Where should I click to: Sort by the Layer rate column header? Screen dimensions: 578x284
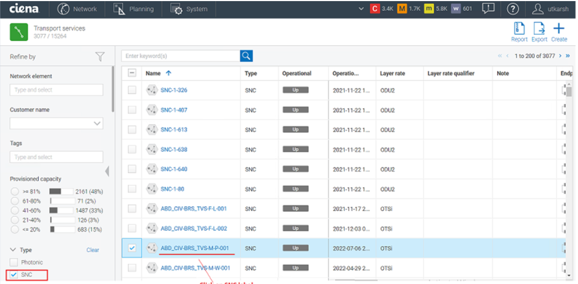392,73
